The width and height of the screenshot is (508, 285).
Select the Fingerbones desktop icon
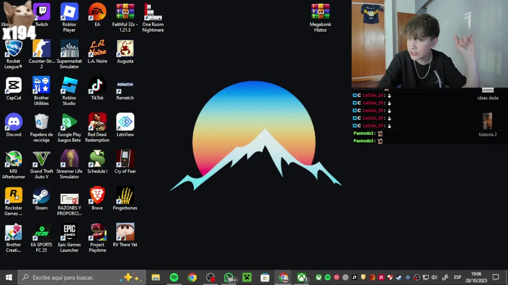click(x=125, y=199)
